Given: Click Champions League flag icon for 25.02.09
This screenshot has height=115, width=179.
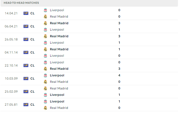Looking at the screenshot, I should click(x=26, y=92).
